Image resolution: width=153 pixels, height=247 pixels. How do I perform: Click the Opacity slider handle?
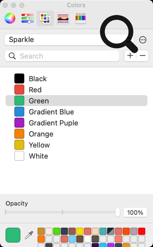[x=117, y=212]
